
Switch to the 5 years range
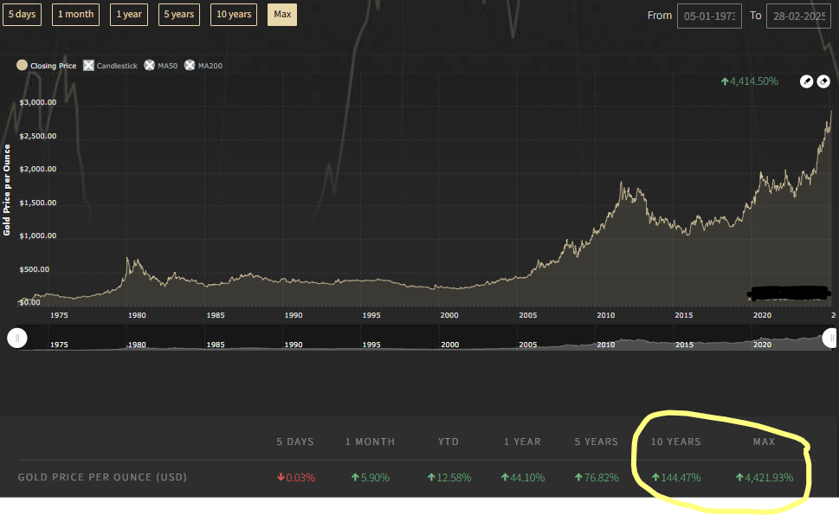pos(179,15)
